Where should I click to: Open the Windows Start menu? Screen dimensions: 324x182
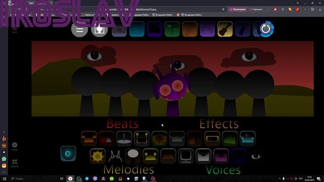[4, 178]
